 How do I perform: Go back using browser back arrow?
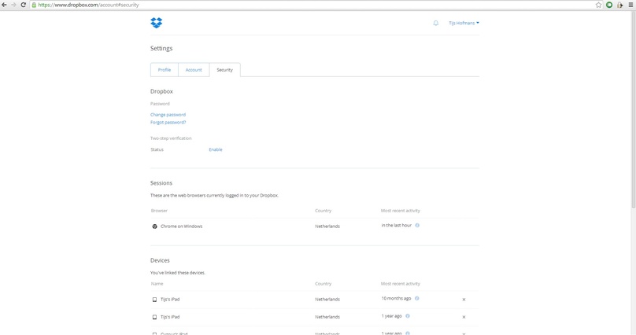(x=4, y=5)
